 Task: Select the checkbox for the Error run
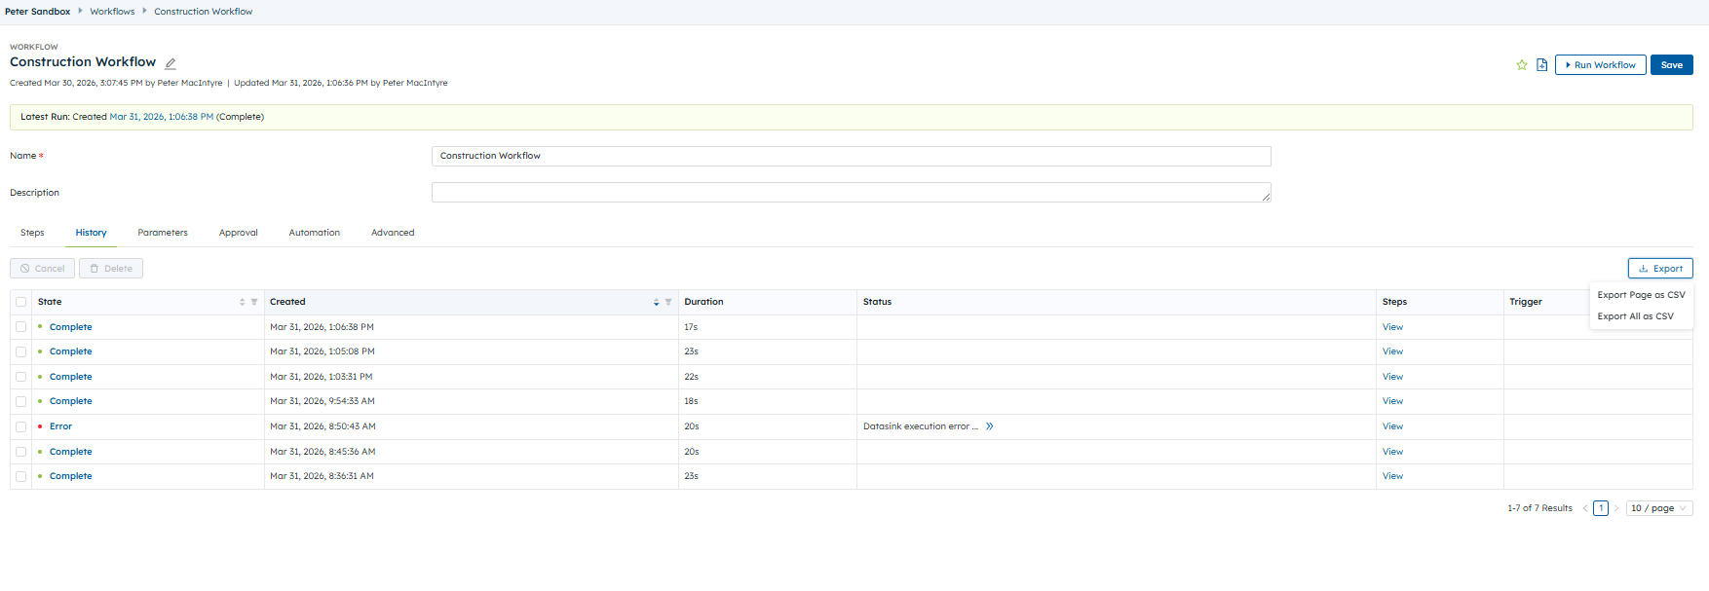(x=21, y=426)
